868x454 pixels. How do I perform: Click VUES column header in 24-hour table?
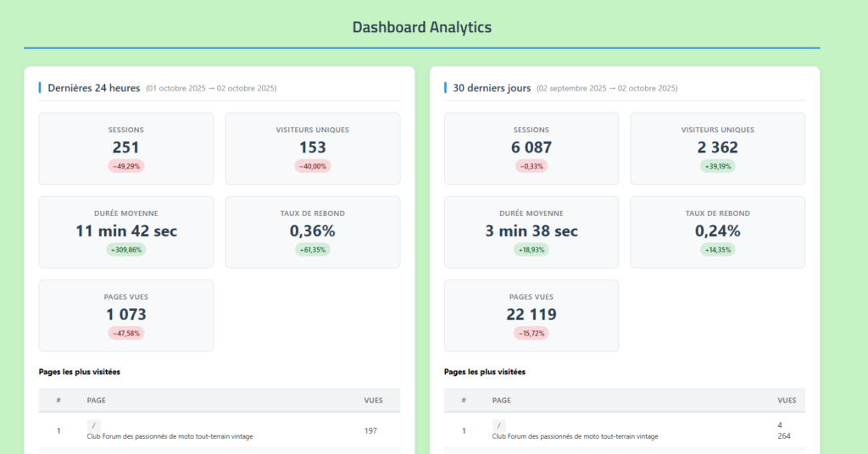[373, 401]
